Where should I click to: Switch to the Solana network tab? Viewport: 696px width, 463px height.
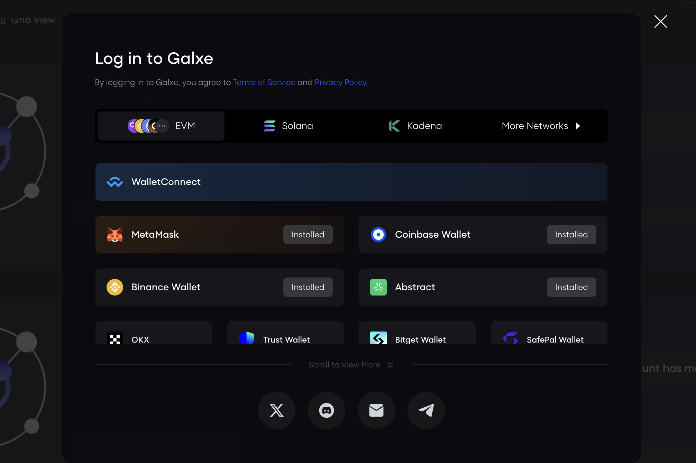pyautogui.click(x=288, y=126)
